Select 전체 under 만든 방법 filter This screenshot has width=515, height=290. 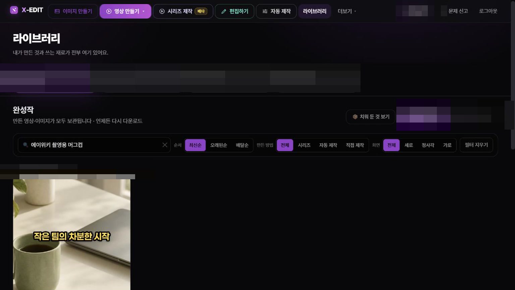coord(285,145)
